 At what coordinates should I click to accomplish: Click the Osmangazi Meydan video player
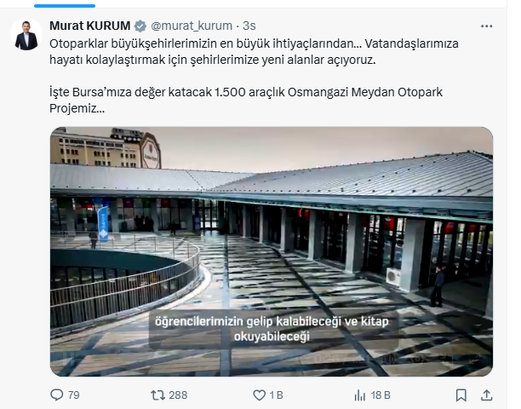pos(272,251)
